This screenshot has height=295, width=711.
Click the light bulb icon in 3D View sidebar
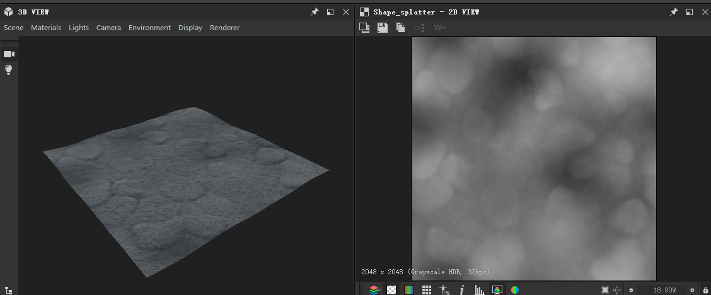[9, 70]
